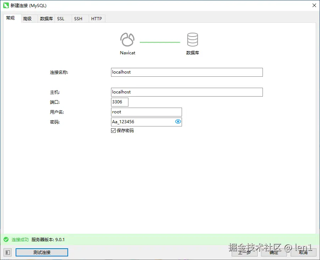This screenshot has width=320, height=260.
Task: Uncheck the 保存密码 checkbox
Action: pos(113,130)
